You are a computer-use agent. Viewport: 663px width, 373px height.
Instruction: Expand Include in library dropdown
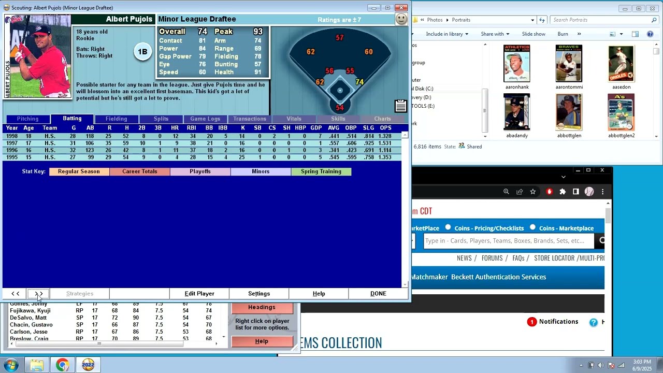coord(447,34)
